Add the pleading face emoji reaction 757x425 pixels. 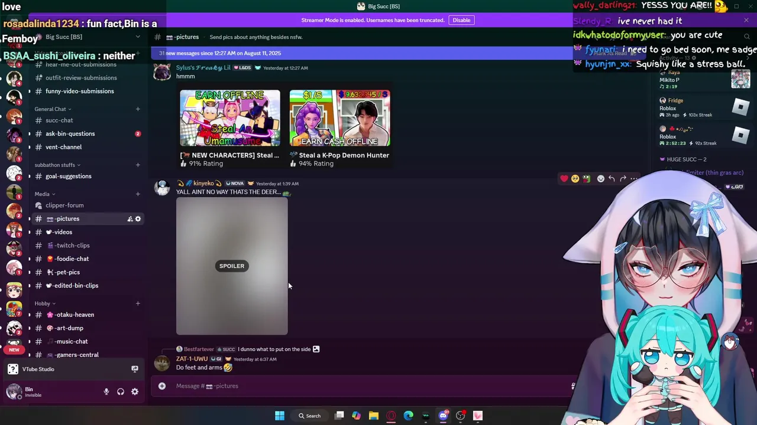pyautogui.click(x=575, y=178)
